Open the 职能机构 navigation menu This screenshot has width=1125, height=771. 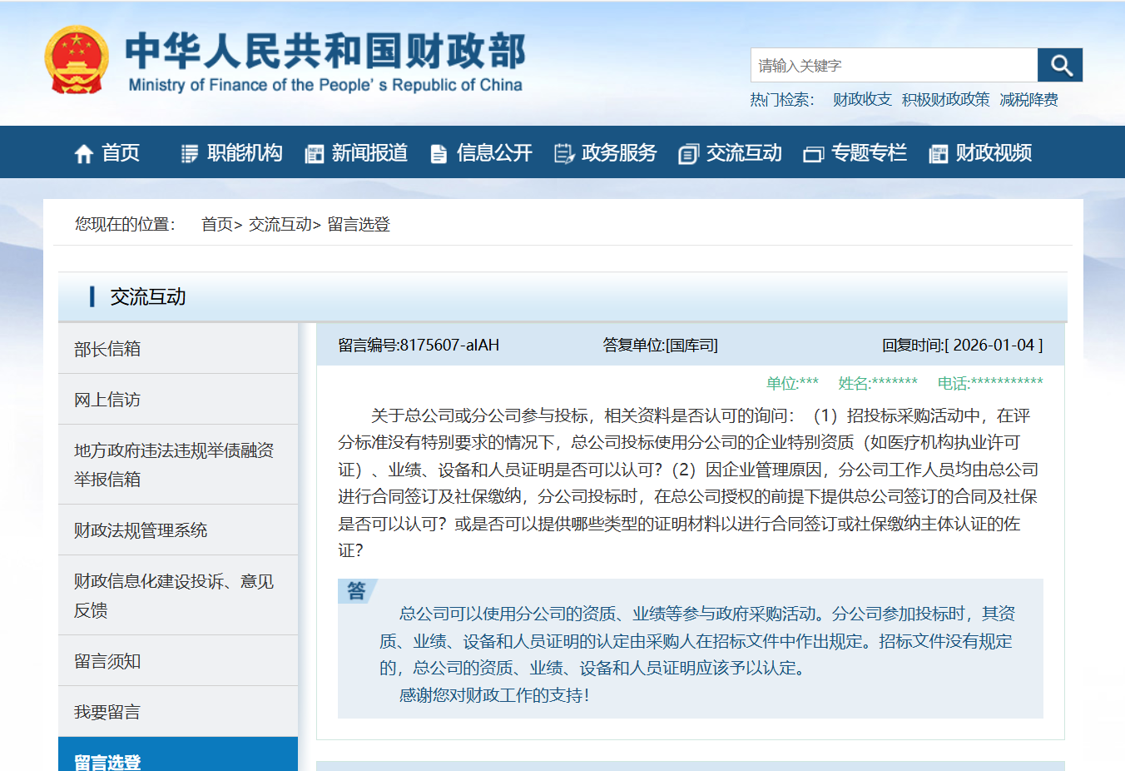(245, 153)
